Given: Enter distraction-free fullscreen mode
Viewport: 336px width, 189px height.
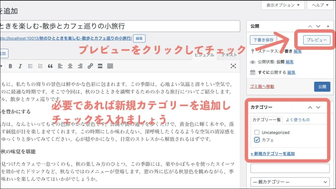Looking at the screenshot, I should (x=233, y=66).
